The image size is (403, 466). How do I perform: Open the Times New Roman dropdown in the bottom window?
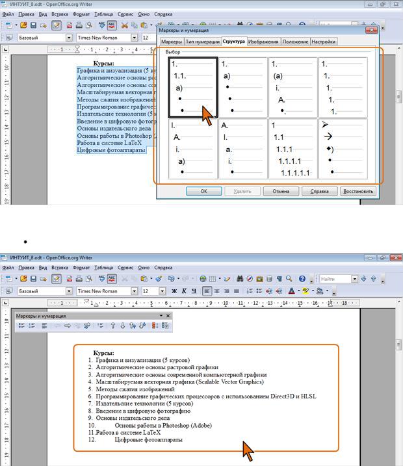pyautogui.click(x=135, y=291)
